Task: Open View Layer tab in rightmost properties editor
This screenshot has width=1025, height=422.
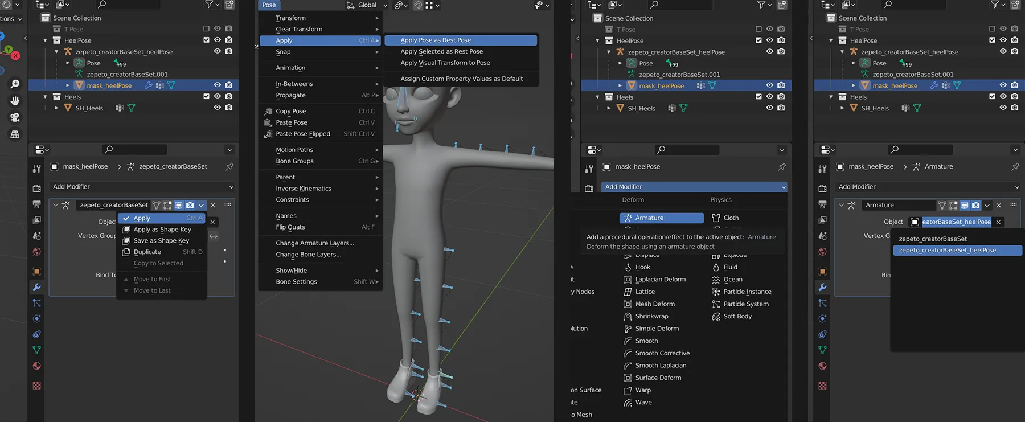Action: pos(823,220)
